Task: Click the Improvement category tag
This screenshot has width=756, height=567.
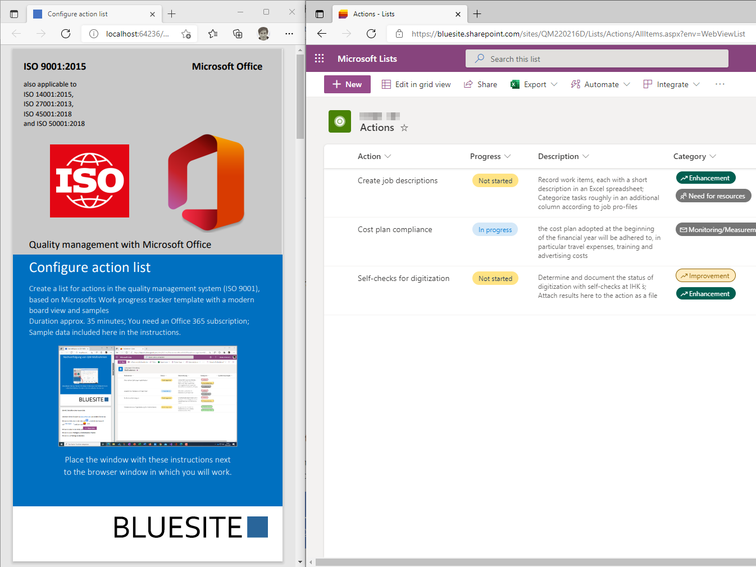Action: click(705, 276)
